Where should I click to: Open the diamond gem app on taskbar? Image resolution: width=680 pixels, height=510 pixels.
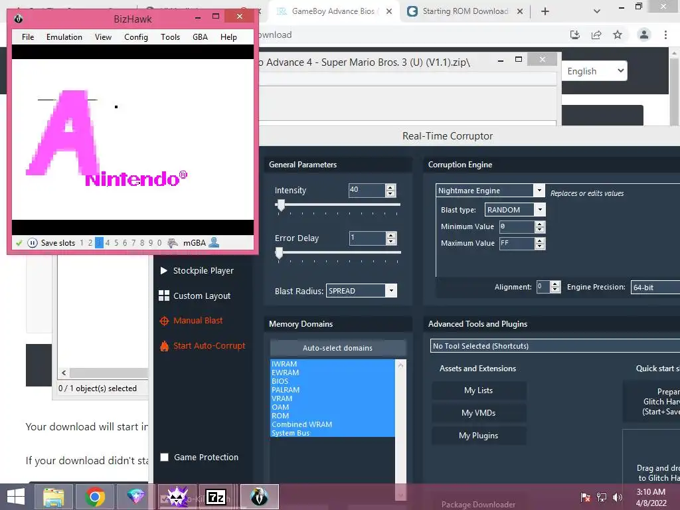pos(135,497)
